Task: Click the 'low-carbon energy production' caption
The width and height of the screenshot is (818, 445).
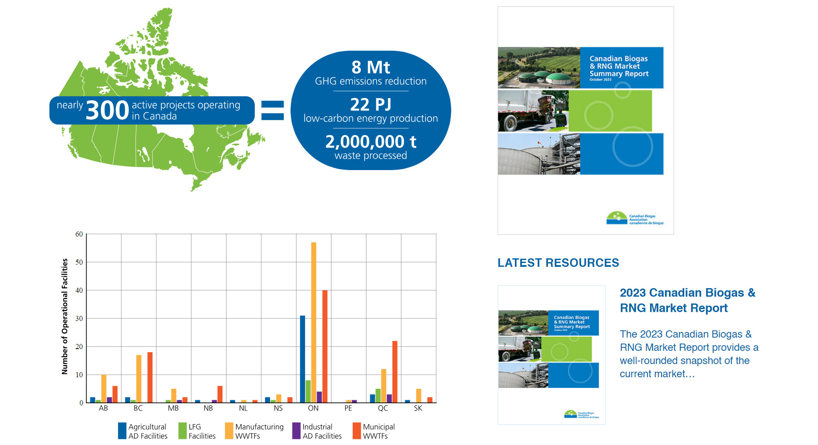Action: pos(371,118)
